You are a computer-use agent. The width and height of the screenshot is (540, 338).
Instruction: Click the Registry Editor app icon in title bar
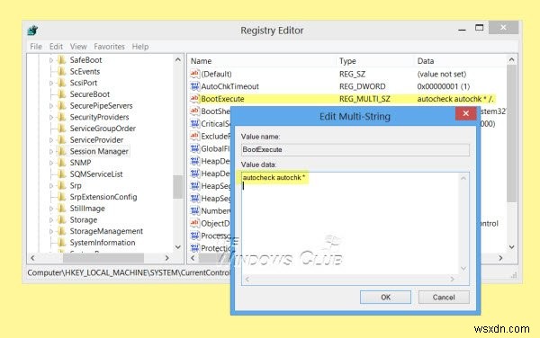(x=32, y=31)
